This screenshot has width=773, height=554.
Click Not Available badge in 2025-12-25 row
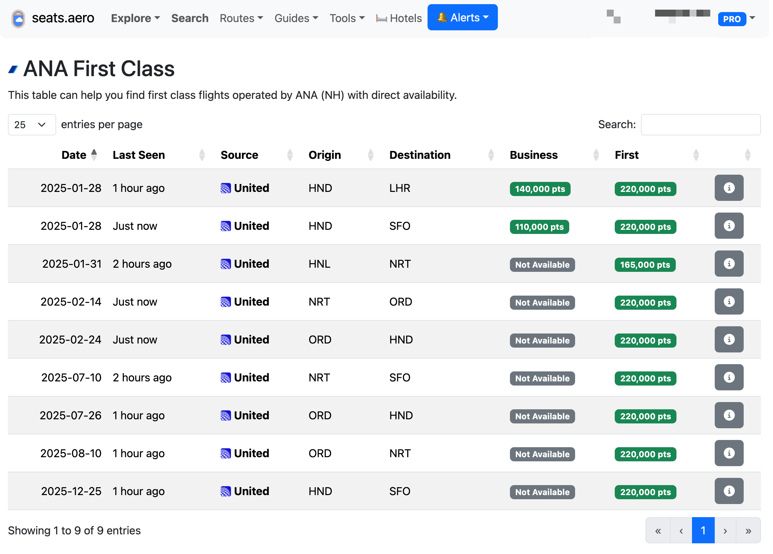point(542,492)
